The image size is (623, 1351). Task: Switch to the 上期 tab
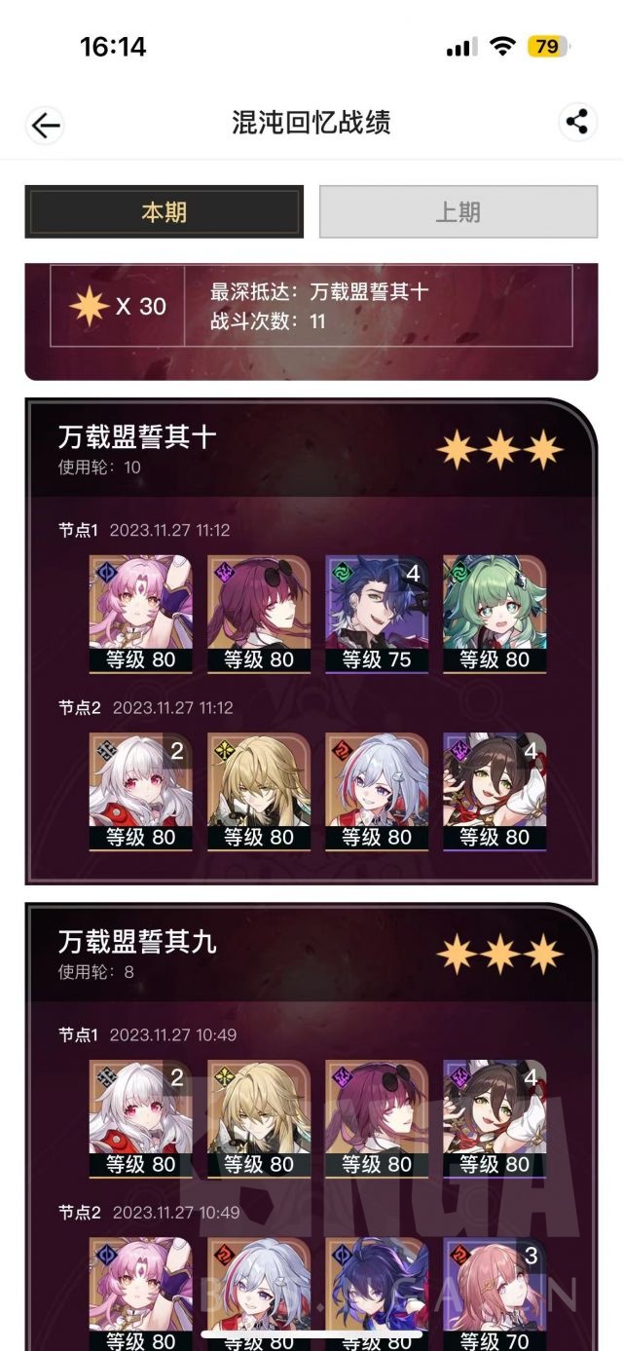point(458,211)
